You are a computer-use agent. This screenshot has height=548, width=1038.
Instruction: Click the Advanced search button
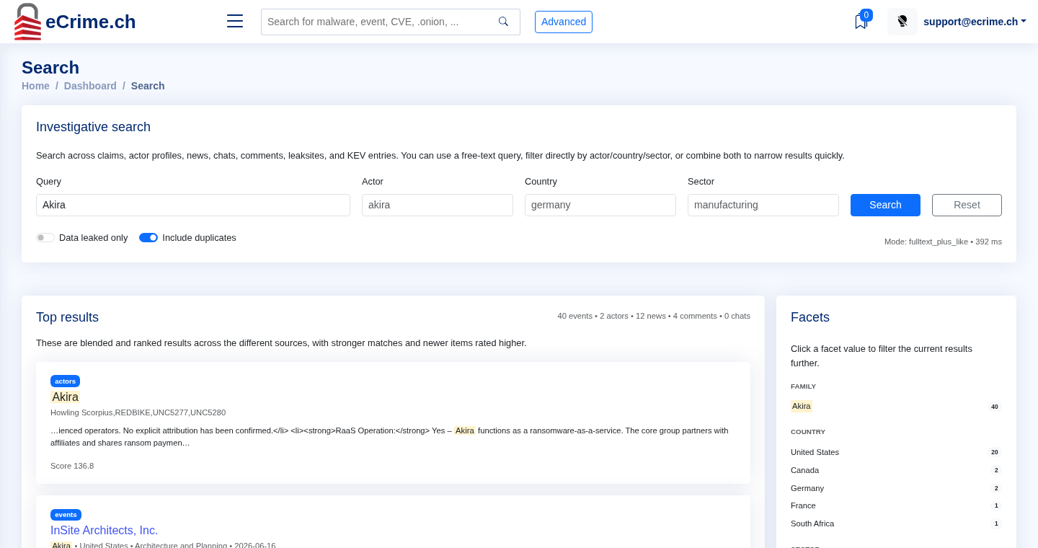pyautogui.click(x=564, y=22)
